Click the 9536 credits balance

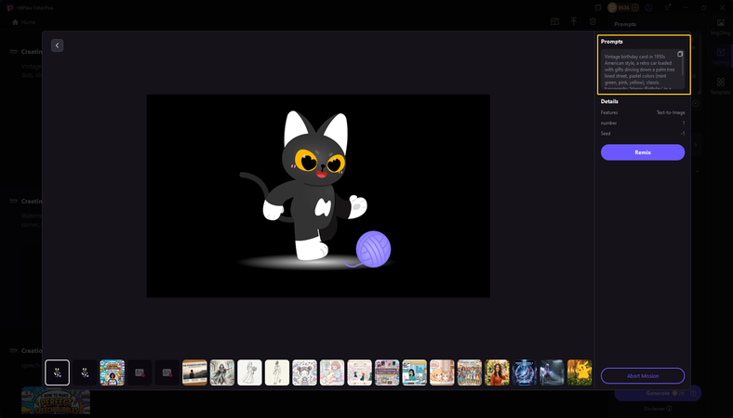tap(623, 7)
